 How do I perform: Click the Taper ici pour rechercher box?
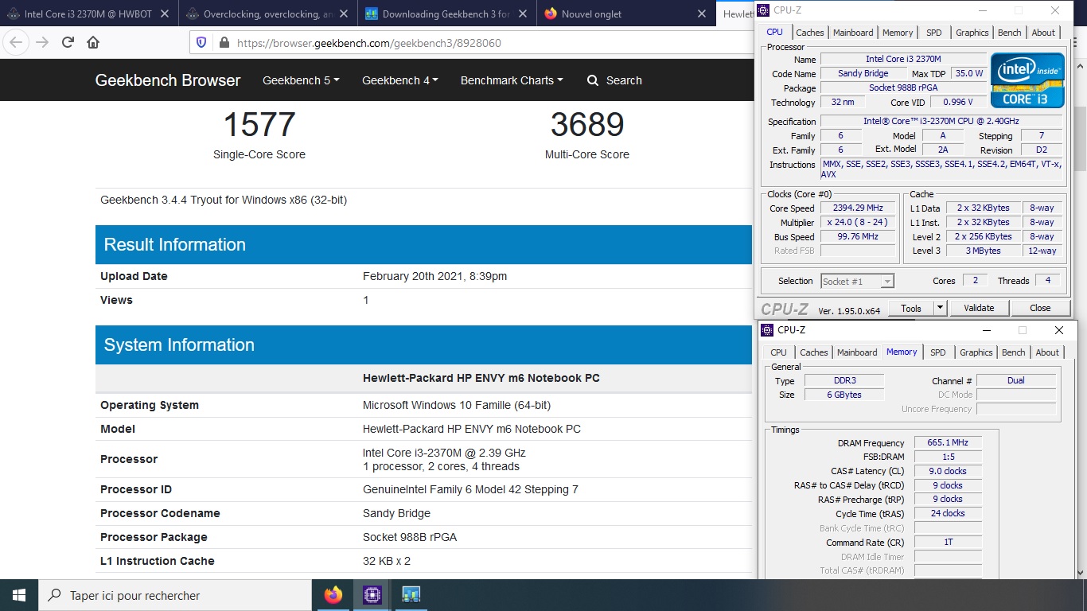[175, 595]
